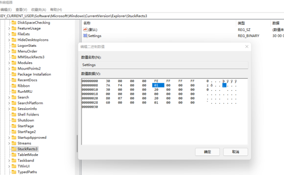Viewport: 284px width, 175px height.
Task: Click the Package Installation folder icon
Action: point(14,74)
